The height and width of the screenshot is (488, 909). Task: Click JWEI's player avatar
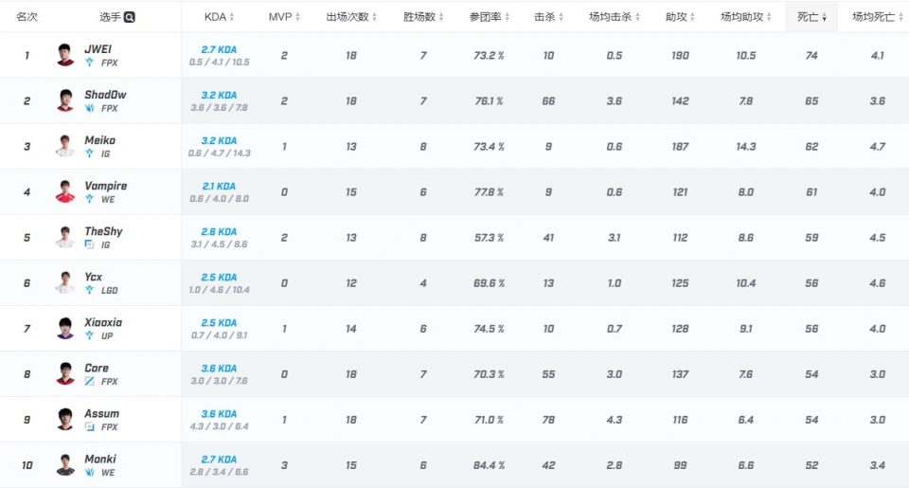point(65,55)
